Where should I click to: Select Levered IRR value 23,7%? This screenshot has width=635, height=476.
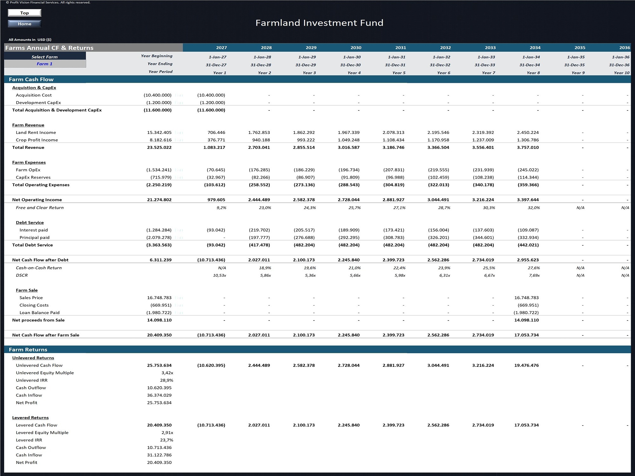pos(166,440)
